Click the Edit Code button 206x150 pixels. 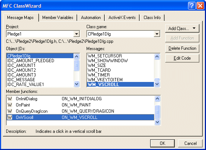[x=182, y=58]
